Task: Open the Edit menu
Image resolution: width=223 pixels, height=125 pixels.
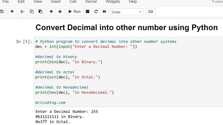Action: coord(21,2)
